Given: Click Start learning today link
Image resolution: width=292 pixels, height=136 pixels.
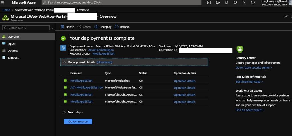Looking at the screenshot, I should 249,82.
